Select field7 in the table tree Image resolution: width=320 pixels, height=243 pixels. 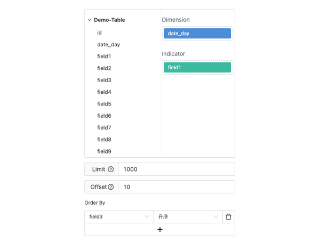pyautogui.click(x=104, y=128)
